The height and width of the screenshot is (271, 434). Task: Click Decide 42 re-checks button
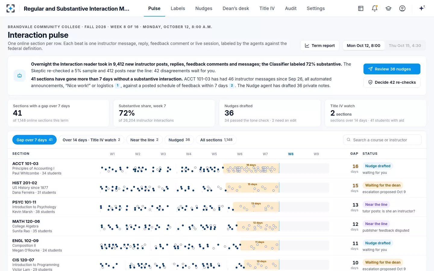click(x=392, y=82)
